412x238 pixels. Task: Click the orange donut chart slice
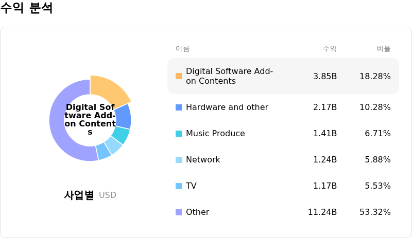click(x=110, y=89)
